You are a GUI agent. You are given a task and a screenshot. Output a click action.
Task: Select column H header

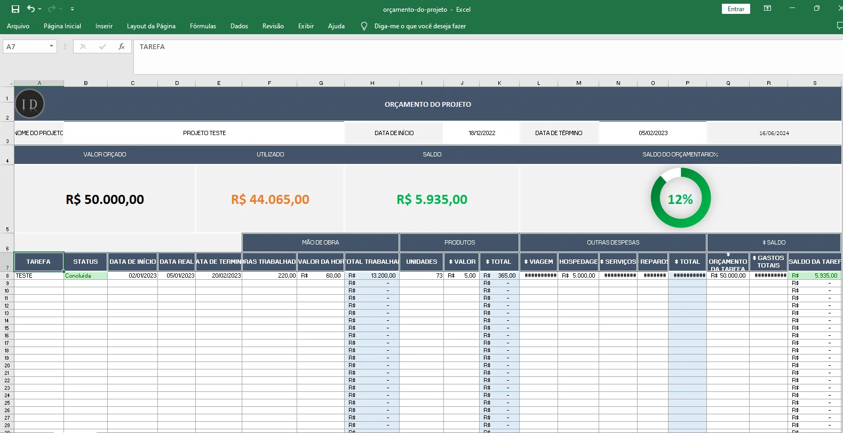point(372,83)
